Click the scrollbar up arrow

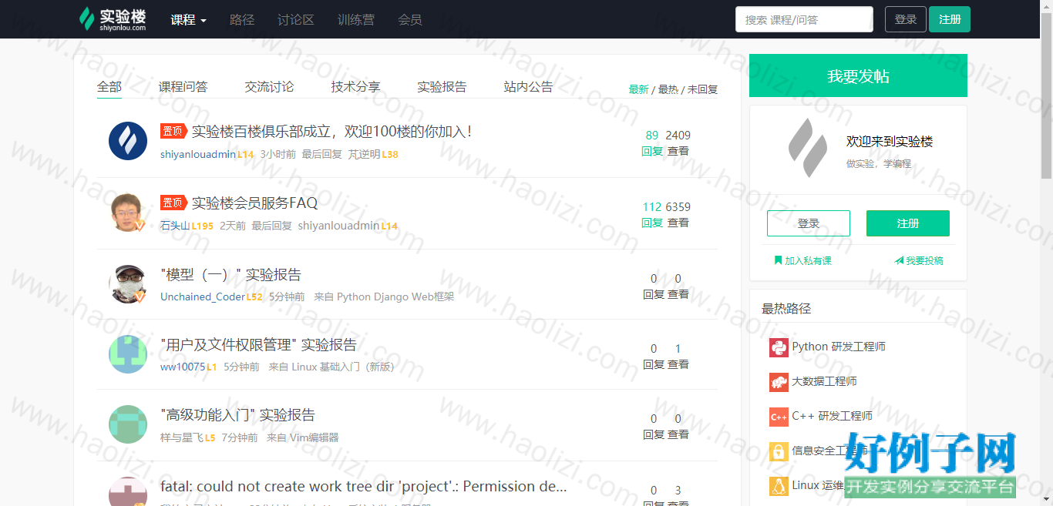click(x=1046, y=6)
